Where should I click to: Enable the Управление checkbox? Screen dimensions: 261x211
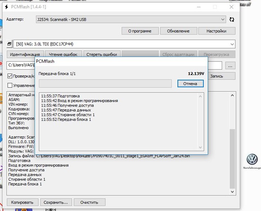[10, 85]
